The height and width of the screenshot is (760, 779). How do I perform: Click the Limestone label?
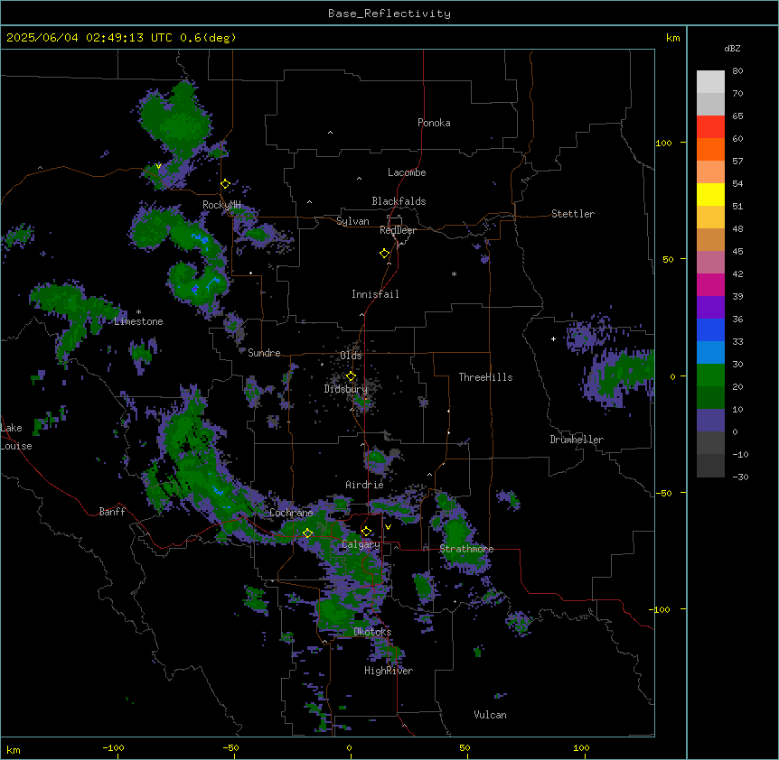pos(138,321)
